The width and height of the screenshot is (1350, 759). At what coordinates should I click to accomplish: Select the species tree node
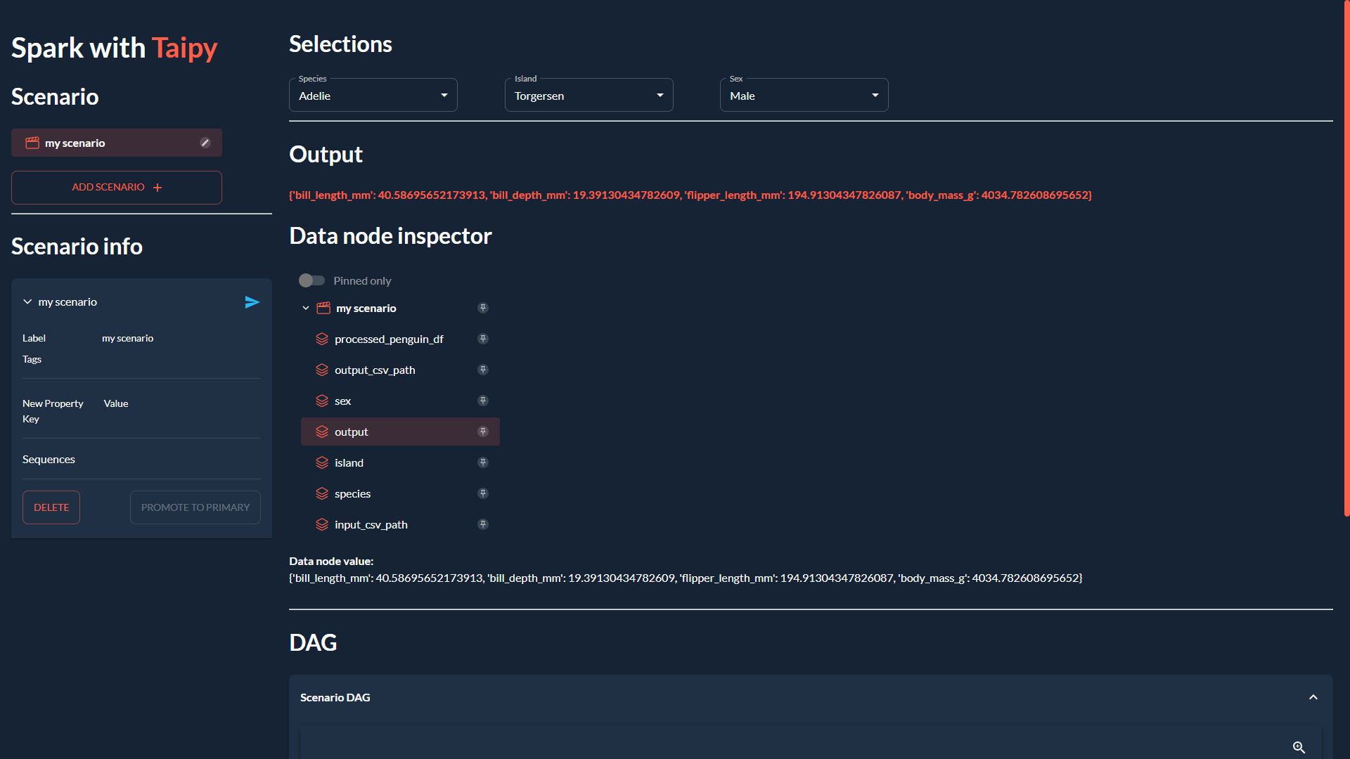tap(400, 493)
